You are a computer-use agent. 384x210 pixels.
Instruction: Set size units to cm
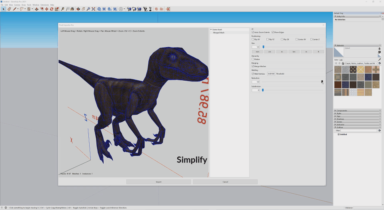click(x=270, y=52)
